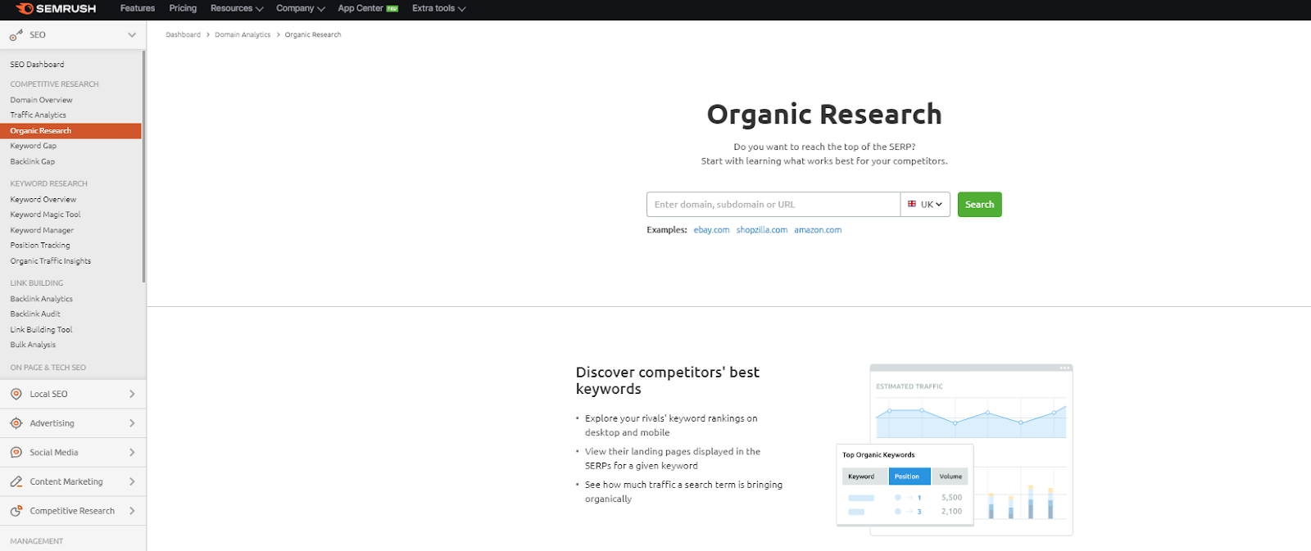Expand Content Marketing section arrow
Viewport: 1311px width, 551px height.
[132, 481]
